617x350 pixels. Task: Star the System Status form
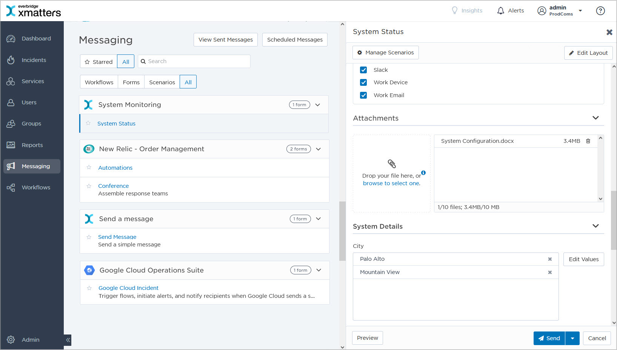[x=88, y=123]
